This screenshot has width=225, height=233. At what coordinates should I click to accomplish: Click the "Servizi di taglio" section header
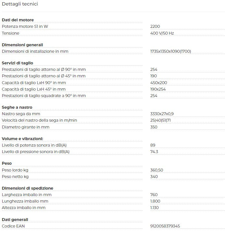(18, 63)
